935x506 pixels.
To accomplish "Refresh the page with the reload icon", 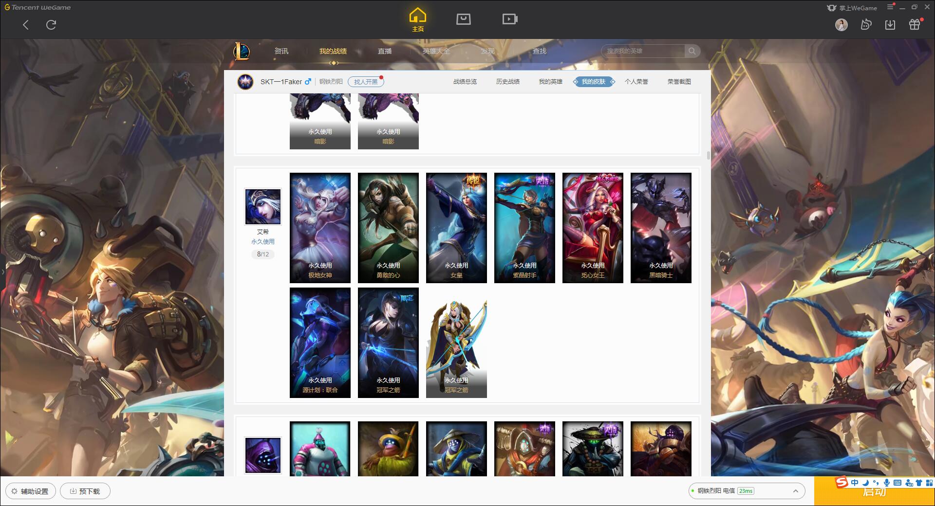I will tap(51, 24).
